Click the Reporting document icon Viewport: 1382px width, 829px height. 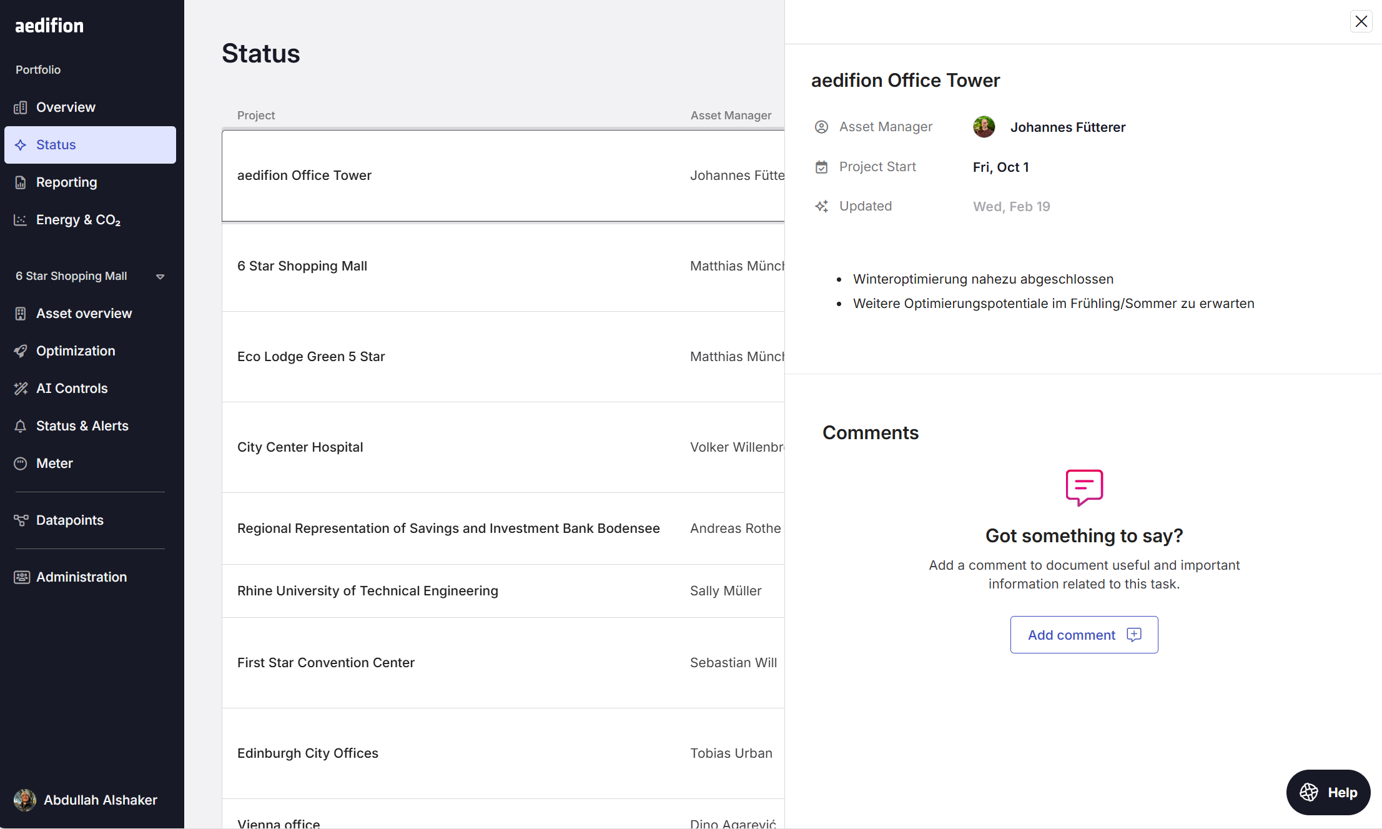pos(21,182)
